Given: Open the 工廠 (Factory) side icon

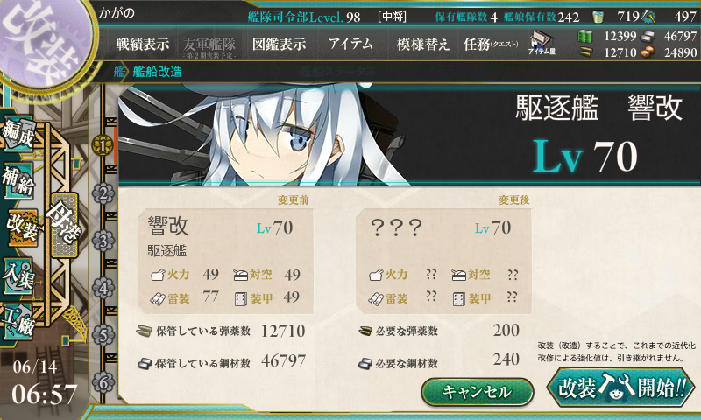Looking at the screenshot, I should click(18, 323).
